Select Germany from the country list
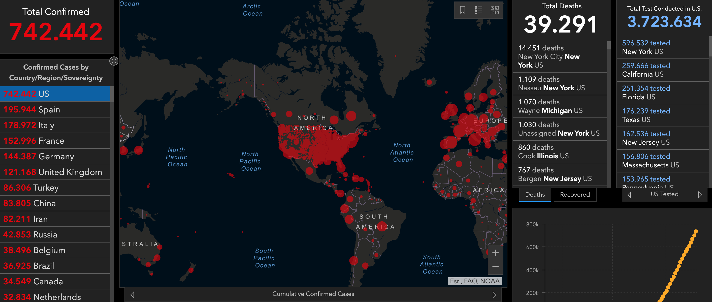This screenshot has width=712, height=302. [x=55, y=157]
